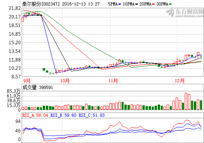Screen dimensions: 204x143
Task: Click the timestamp 2016-12-13 13:27
Action: 81,4
